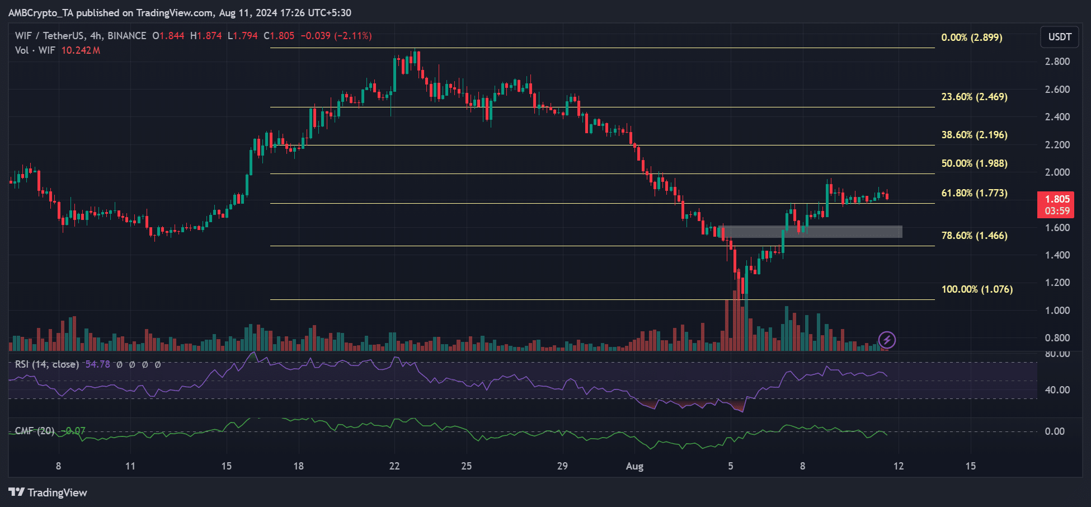
Task: Click the 2.800 price scale label
Action: (x=1057, y=62)
